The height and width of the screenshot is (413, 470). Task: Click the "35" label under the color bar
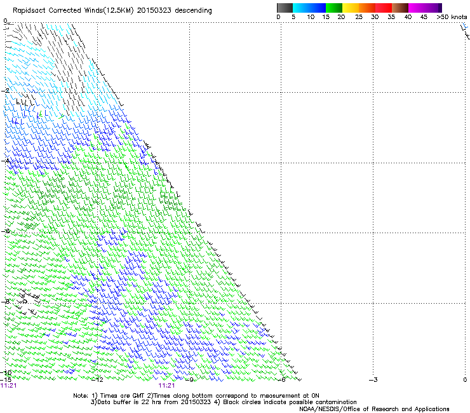391,17
